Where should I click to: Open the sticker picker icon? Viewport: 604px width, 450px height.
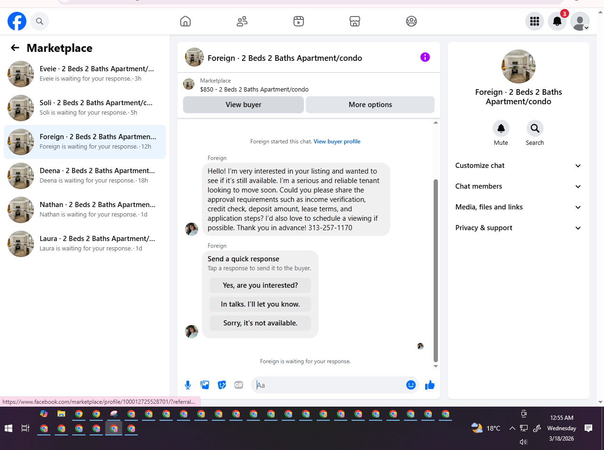click(222, 385)
